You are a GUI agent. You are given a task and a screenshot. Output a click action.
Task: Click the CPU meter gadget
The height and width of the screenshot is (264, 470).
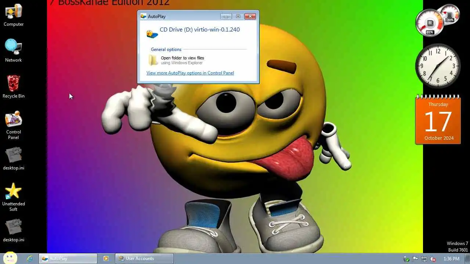(430, 23)
